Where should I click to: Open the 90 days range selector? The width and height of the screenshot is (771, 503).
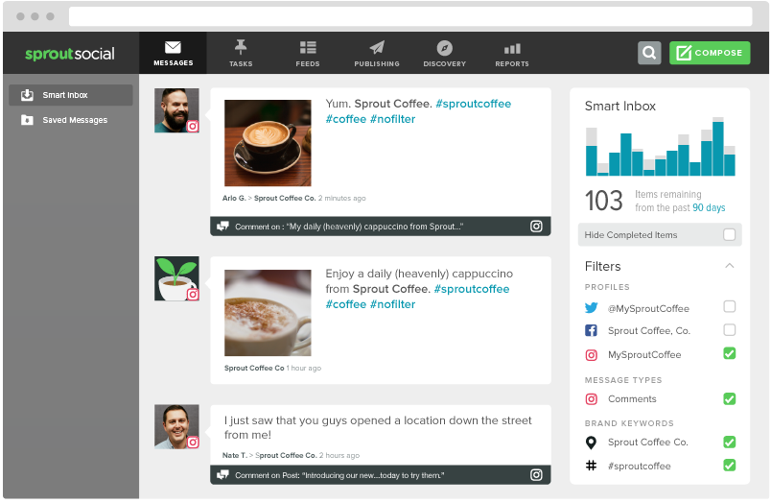(709, 207)
